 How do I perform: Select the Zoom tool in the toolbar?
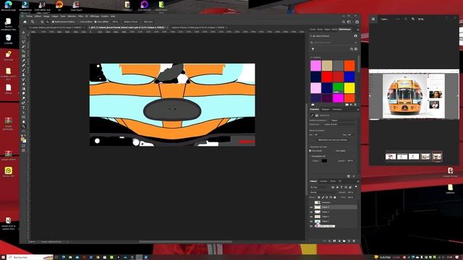pos(24,126)
